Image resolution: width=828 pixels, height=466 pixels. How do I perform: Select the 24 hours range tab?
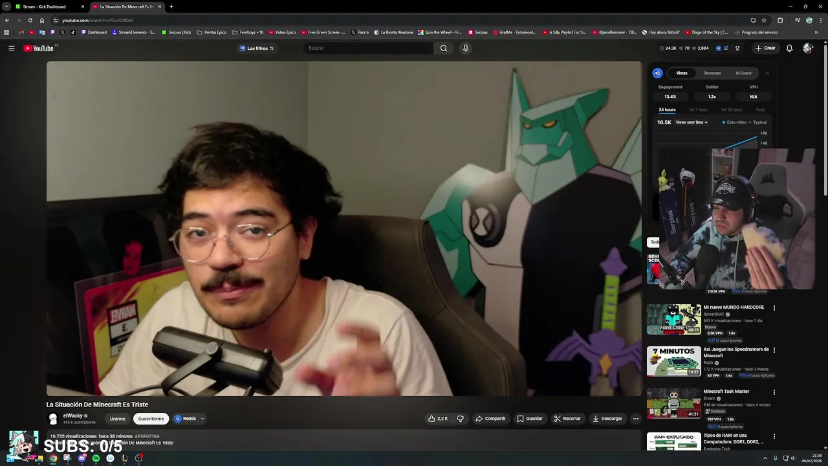pos(667,110)
